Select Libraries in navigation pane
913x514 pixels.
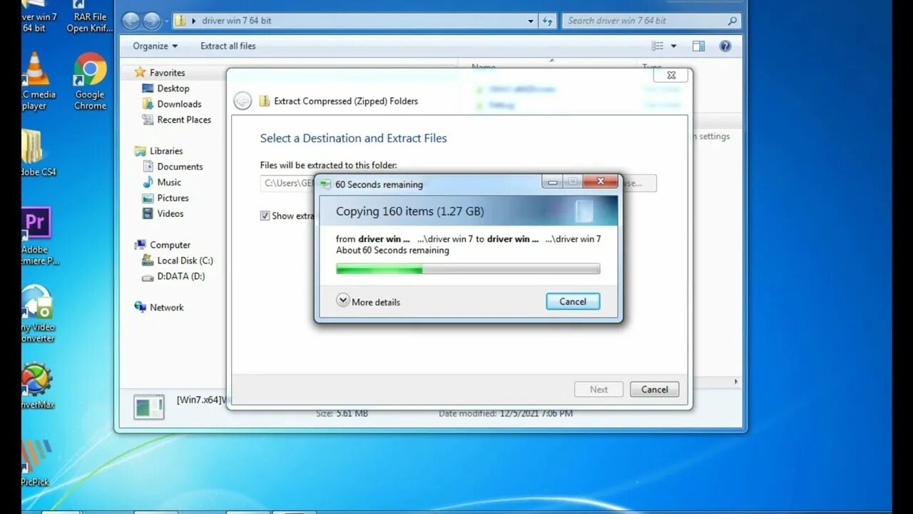[x=166, y=151]
